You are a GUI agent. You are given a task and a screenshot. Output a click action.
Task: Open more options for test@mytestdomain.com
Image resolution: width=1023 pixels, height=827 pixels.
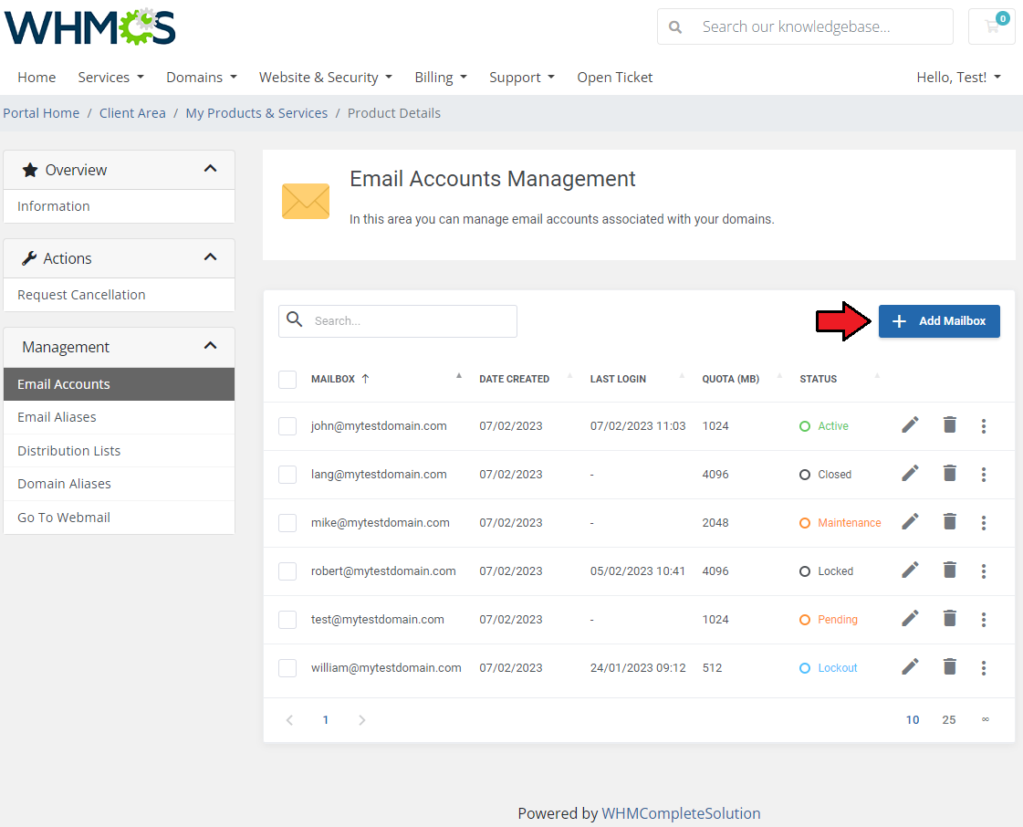tap(984, 620)
